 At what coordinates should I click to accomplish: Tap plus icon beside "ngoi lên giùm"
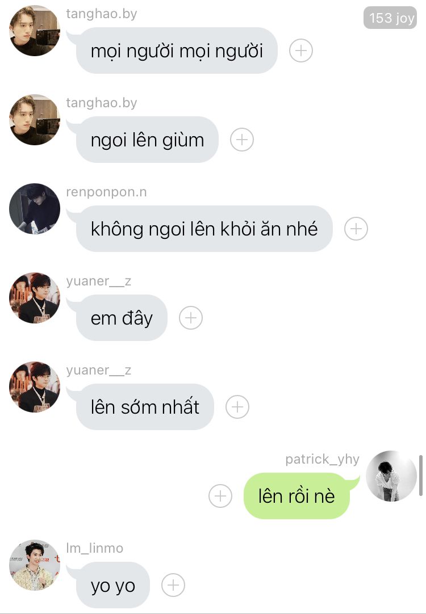point(242,140)
